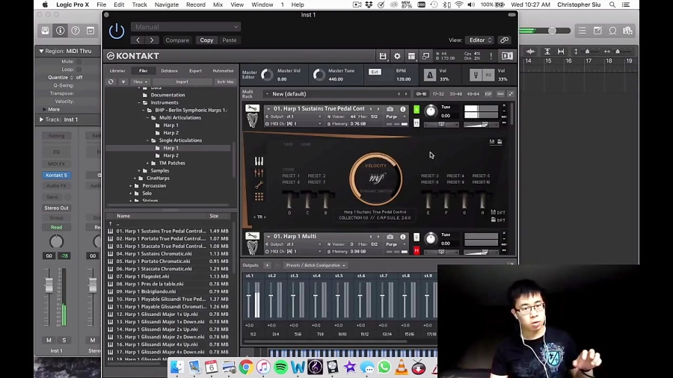Switch to the Expert tab
Screen dimensions: 673x378
tap(195, 71)
